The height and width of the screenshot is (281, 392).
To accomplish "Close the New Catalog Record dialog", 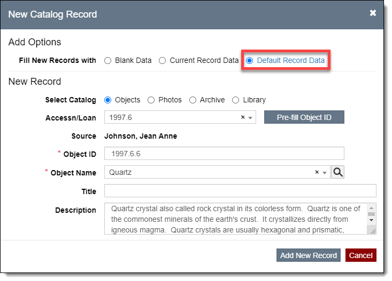I will [373, 13].
